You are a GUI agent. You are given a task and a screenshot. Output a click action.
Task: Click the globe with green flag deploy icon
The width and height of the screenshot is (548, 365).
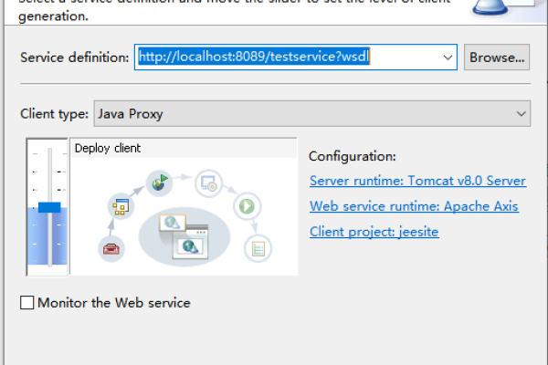pyautogui.click(x=159, y=183)
